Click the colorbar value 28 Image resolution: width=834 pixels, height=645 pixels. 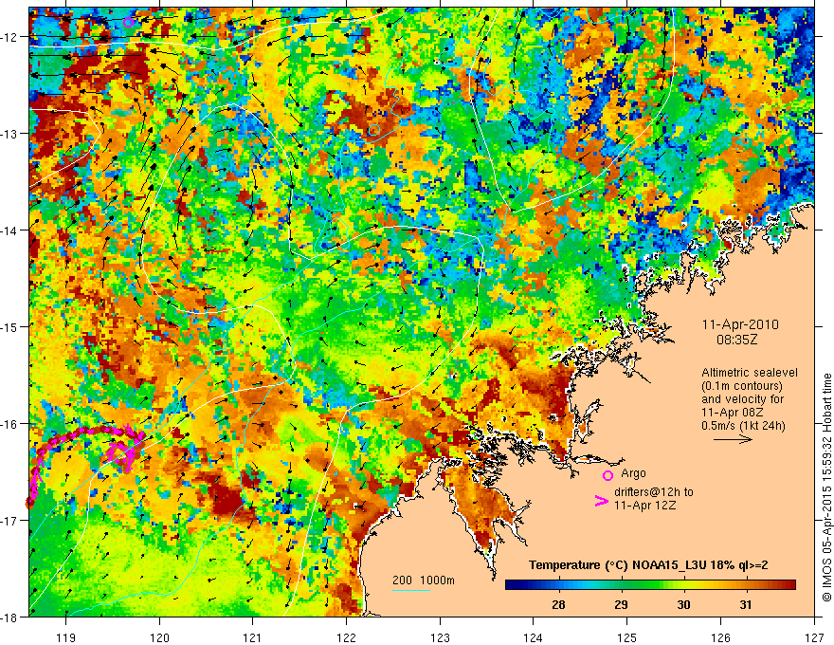coord(558,604)
